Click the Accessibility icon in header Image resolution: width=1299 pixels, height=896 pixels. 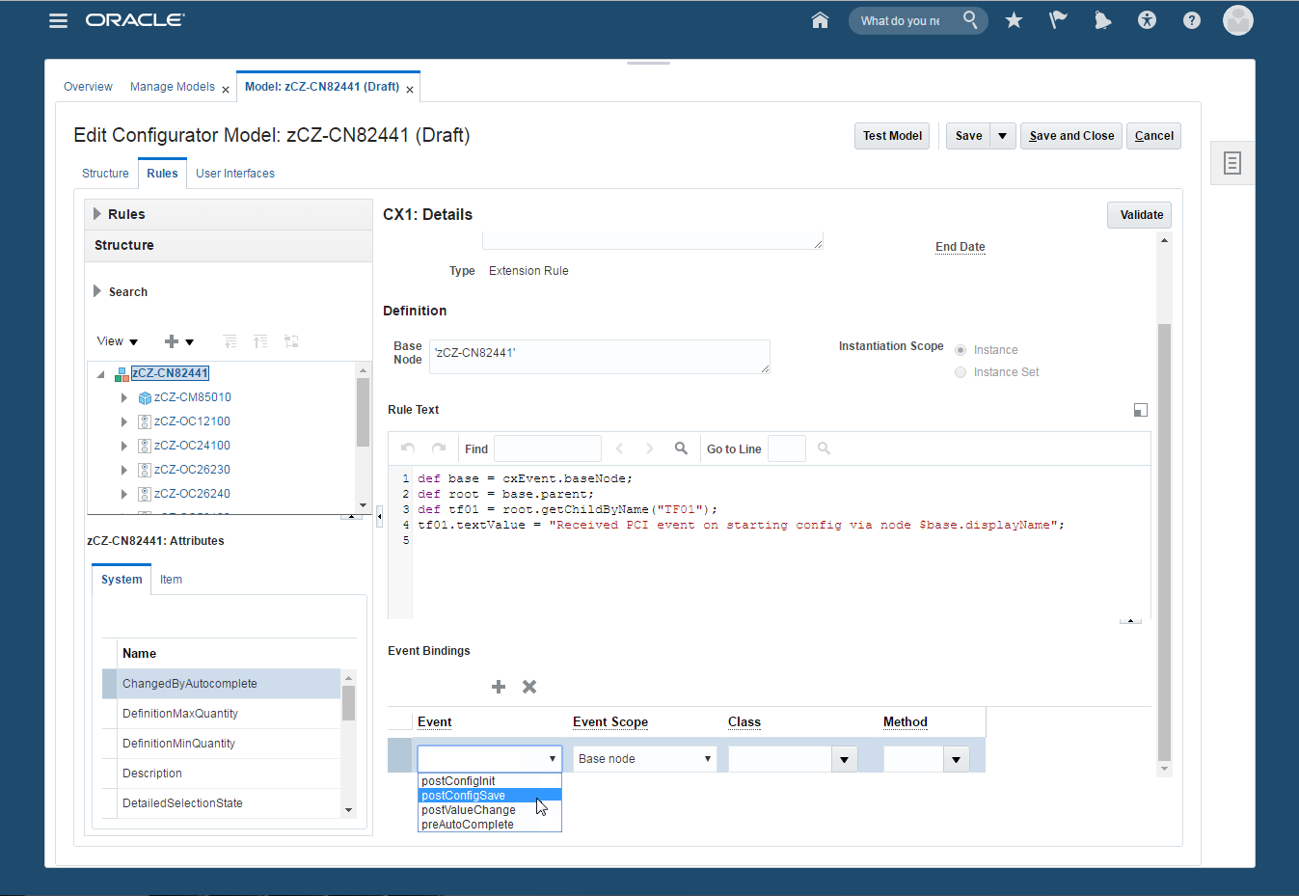coord(1147,20)
